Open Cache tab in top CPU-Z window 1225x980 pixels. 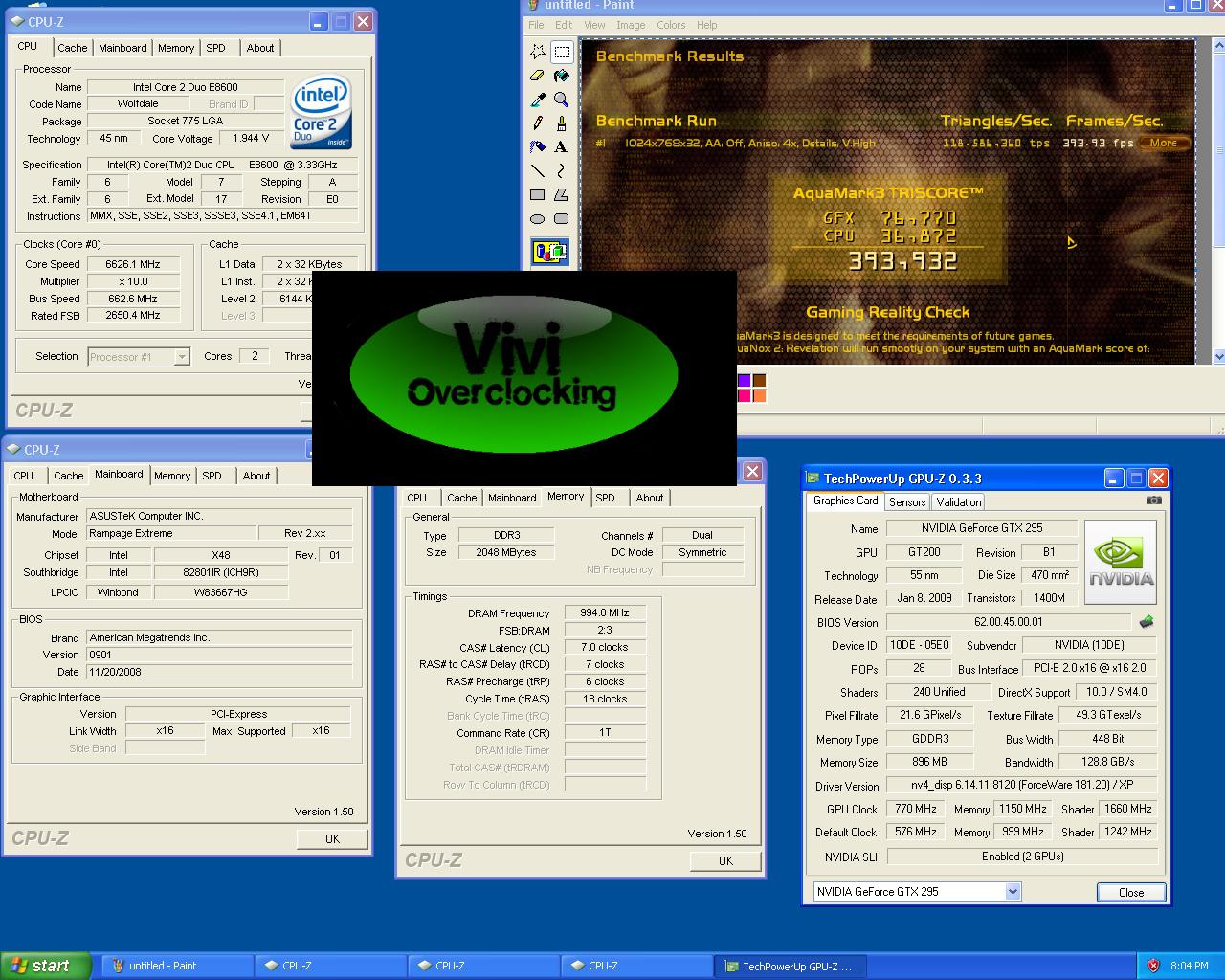[x=72, y=48]
